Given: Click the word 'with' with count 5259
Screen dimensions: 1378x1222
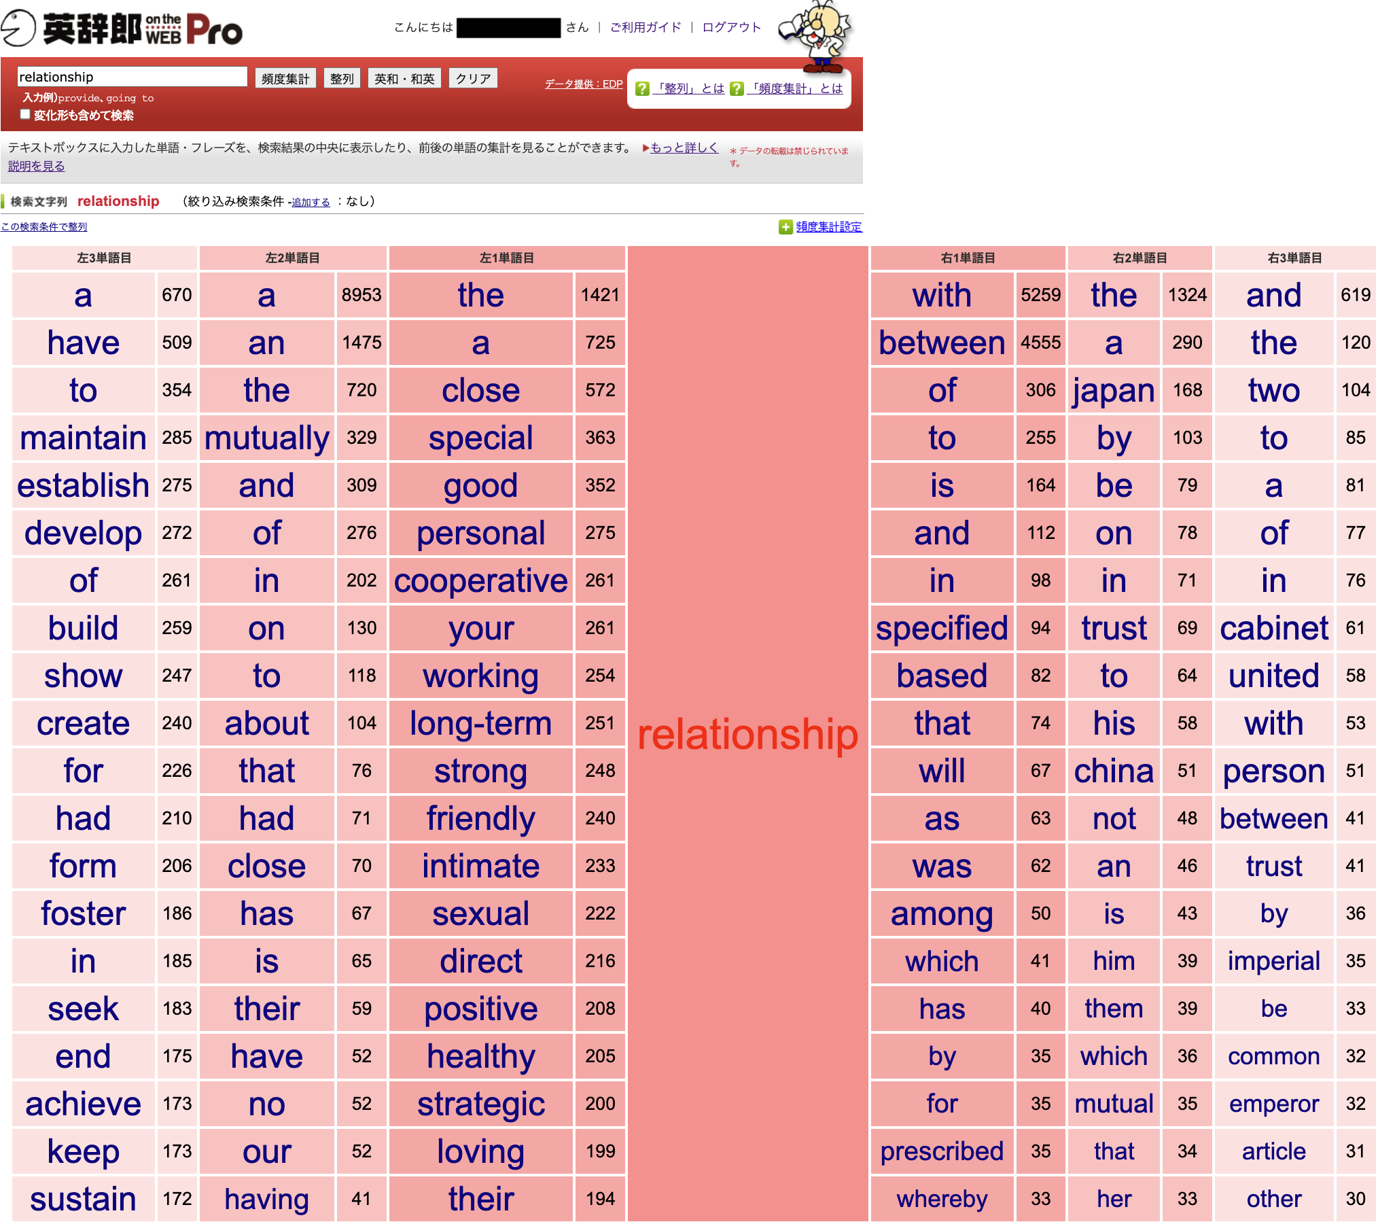Looking at the screenshot, I should tap(942, 296).
